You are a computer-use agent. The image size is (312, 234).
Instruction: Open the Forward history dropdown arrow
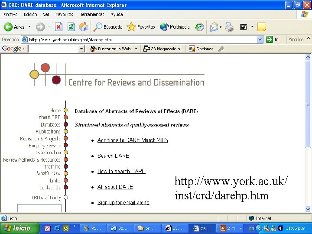(49, 27)
